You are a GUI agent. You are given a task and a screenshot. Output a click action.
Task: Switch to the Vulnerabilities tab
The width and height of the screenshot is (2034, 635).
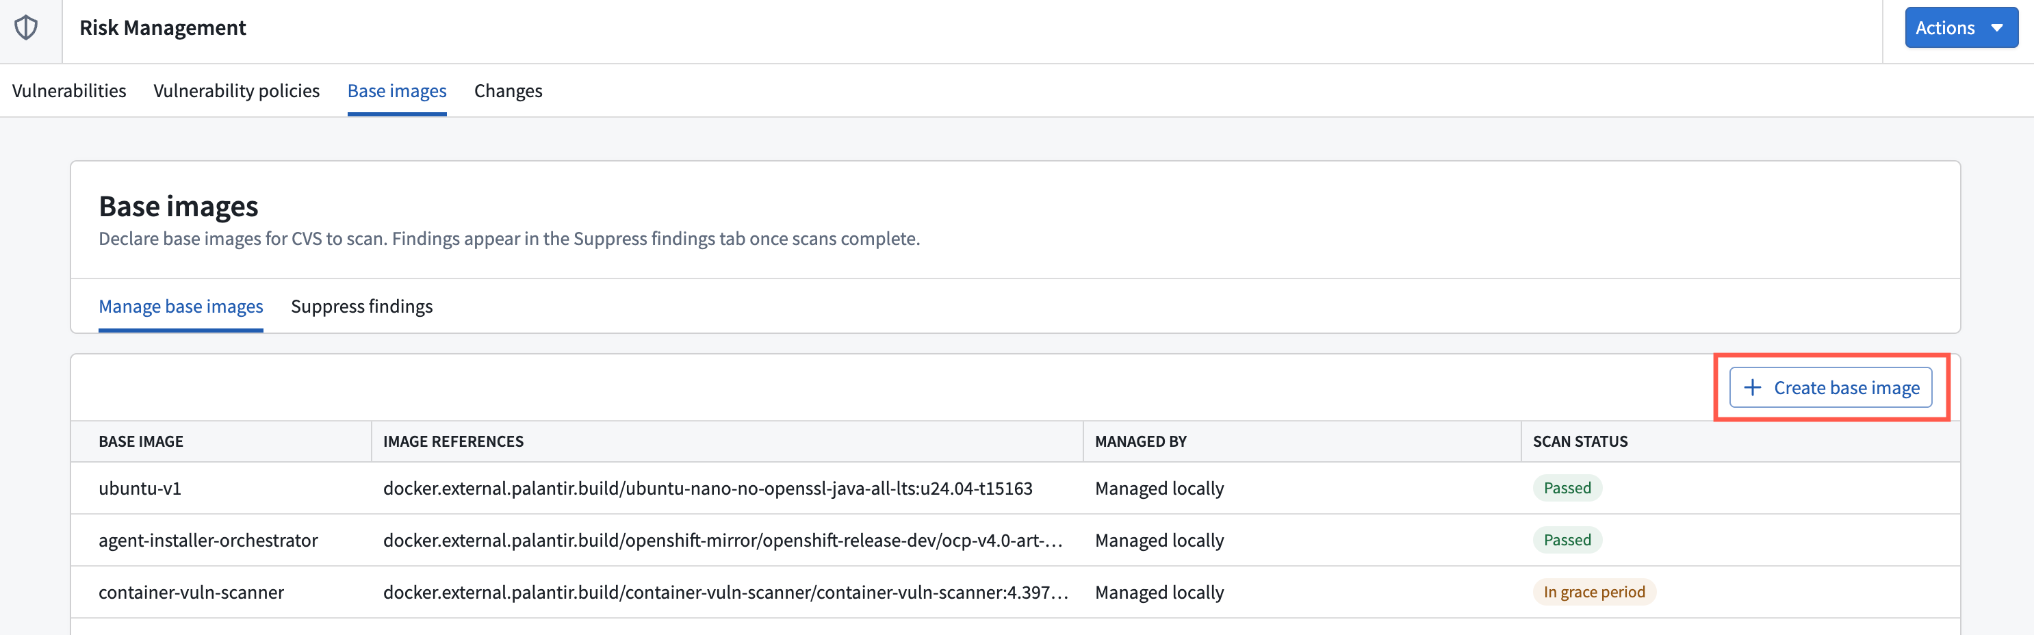[x=68, y=91]
